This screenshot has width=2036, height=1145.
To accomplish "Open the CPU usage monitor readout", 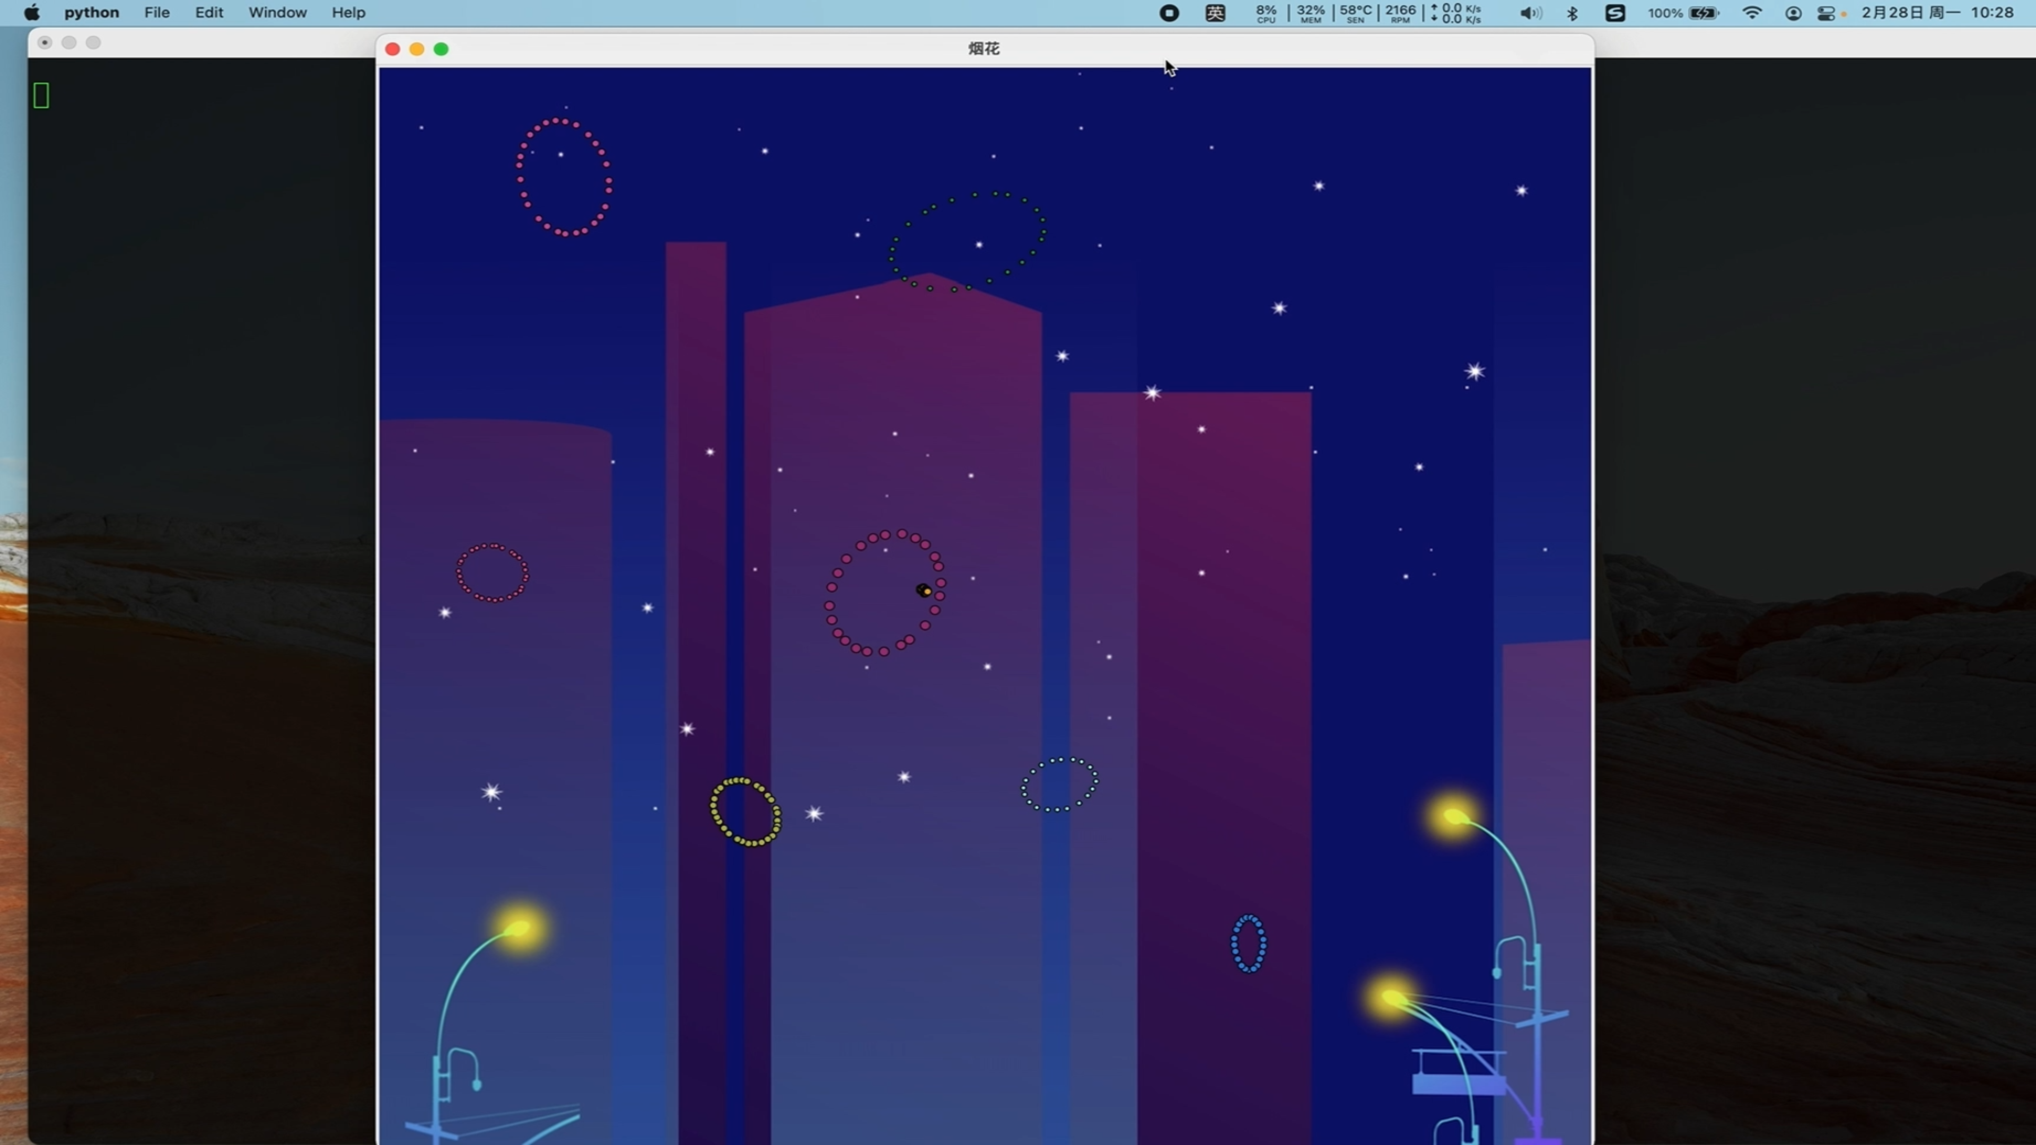I will coord(1266,13).
